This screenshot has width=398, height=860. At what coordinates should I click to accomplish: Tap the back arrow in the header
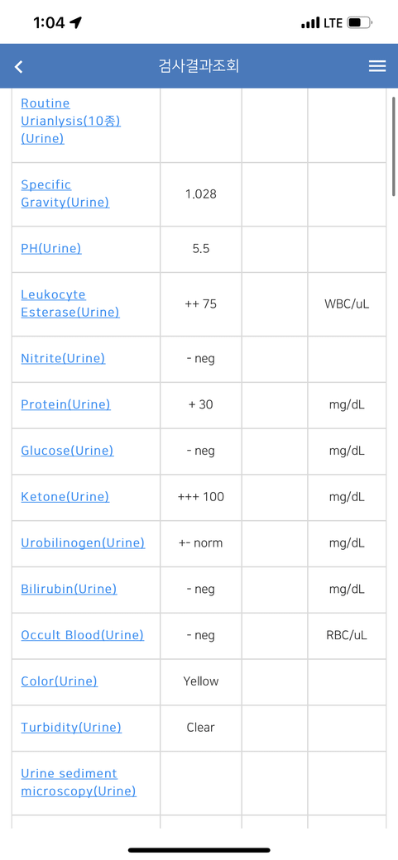coord(19,67)
